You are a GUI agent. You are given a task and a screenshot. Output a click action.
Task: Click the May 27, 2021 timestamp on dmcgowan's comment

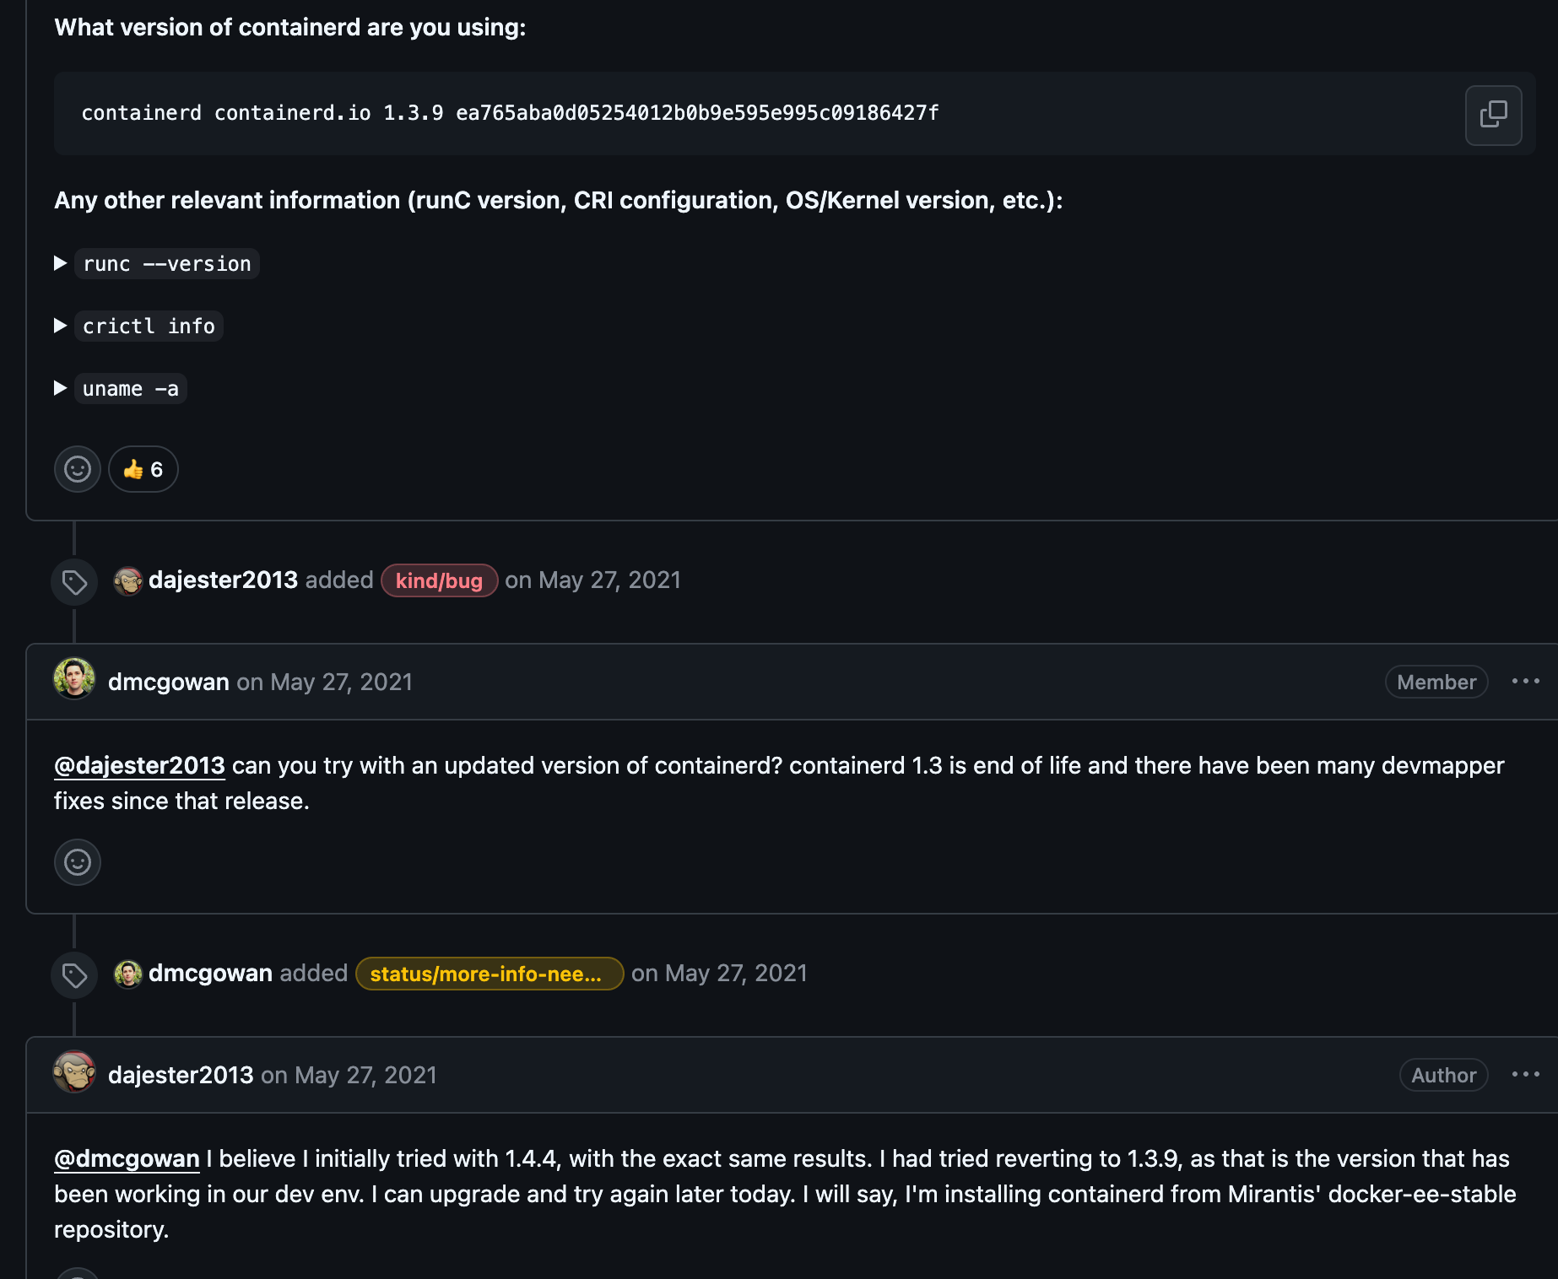[x=341, y=682]
